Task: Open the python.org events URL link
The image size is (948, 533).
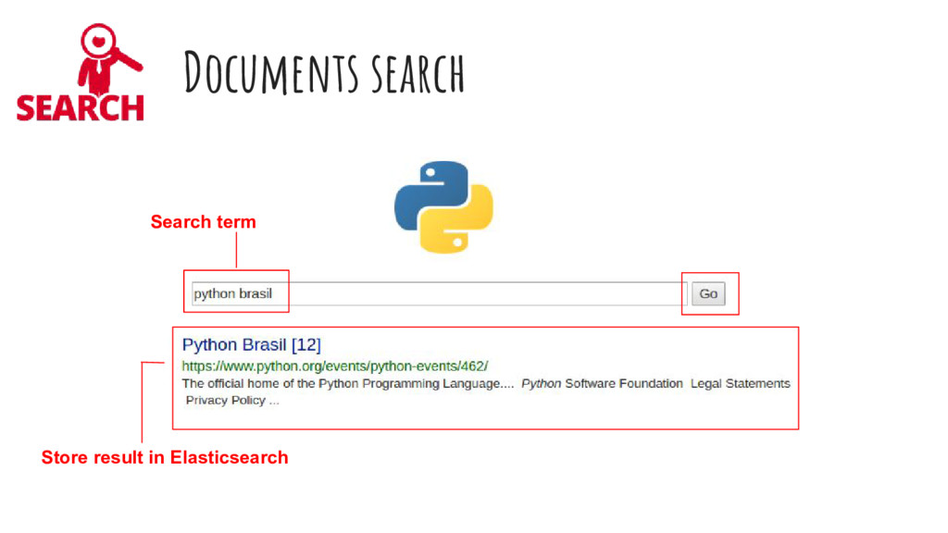Action: [335, 366]
